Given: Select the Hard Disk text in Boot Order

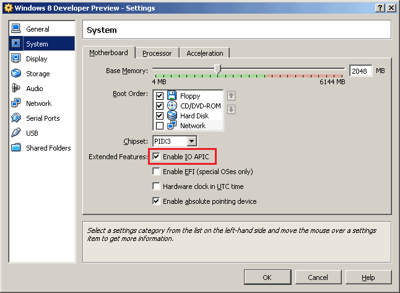Looking at the screenshot, I should pyautogui.click(x=194, y=116).
